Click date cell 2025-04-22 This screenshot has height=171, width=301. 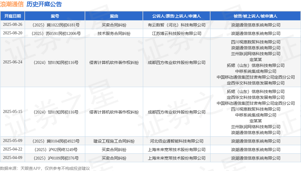click(x=13, y=149)
